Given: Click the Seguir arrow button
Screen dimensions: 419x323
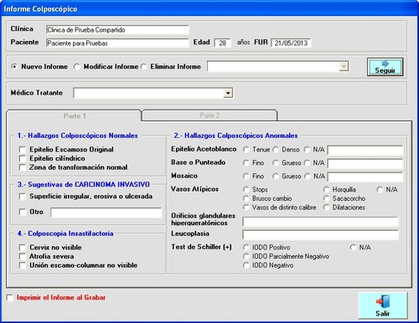Looking at the screenshot, I should [385, 67].
